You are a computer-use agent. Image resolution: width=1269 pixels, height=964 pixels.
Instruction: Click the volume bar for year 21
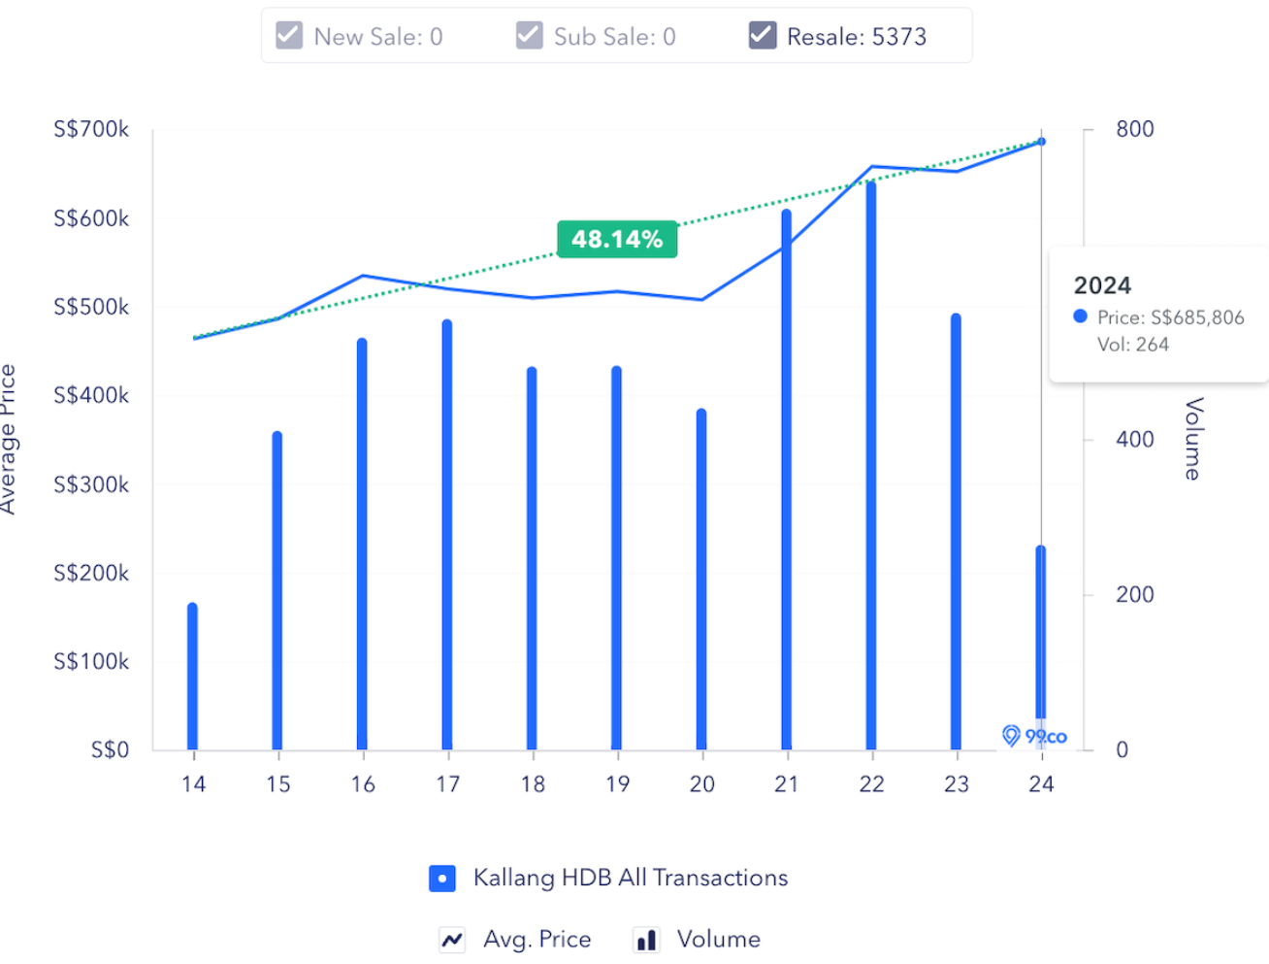click(787, 480)
